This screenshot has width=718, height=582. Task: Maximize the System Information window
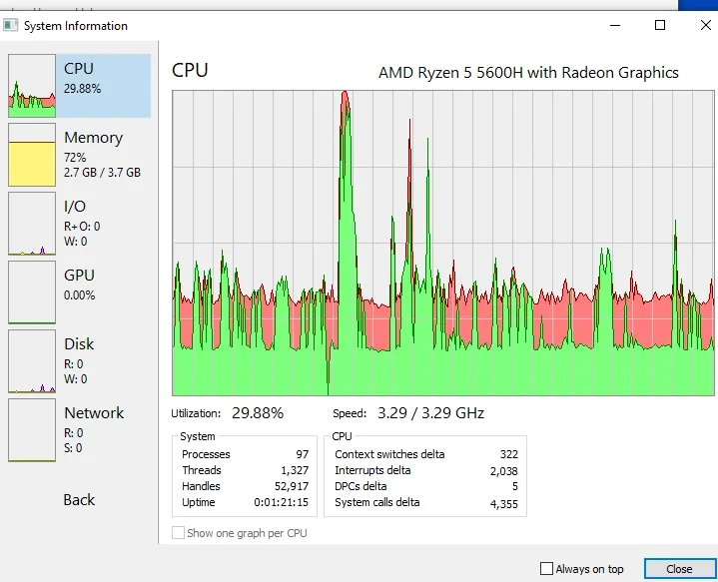pos(660,25)
